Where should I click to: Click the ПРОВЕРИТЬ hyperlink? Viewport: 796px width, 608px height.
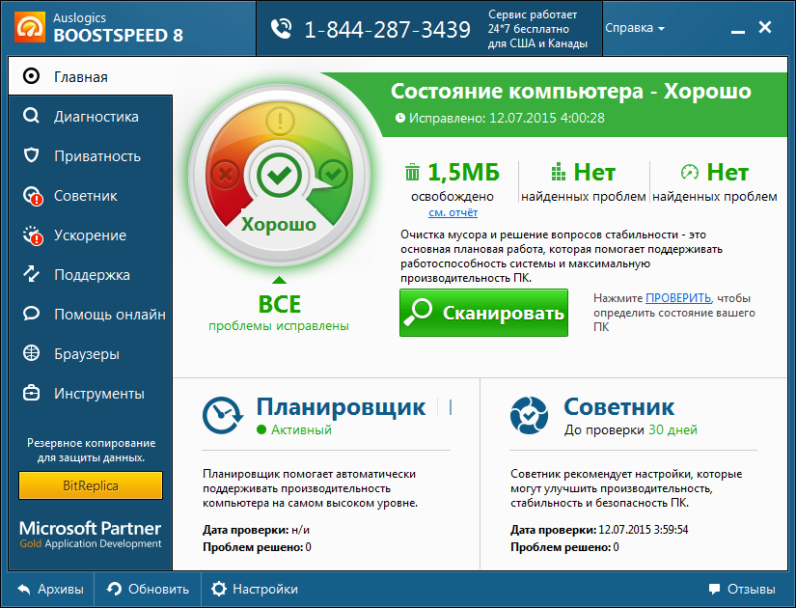tap(678, 298)
